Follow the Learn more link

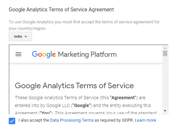tap(146, 120)
